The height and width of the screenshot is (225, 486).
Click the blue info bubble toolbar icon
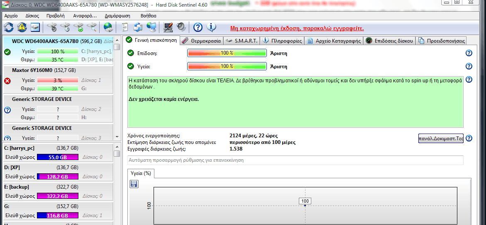(211, 28)
